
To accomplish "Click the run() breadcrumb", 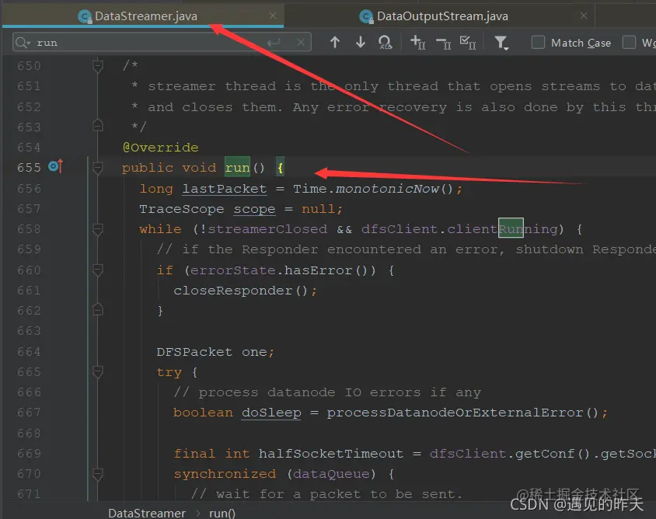I will (222, 513).
